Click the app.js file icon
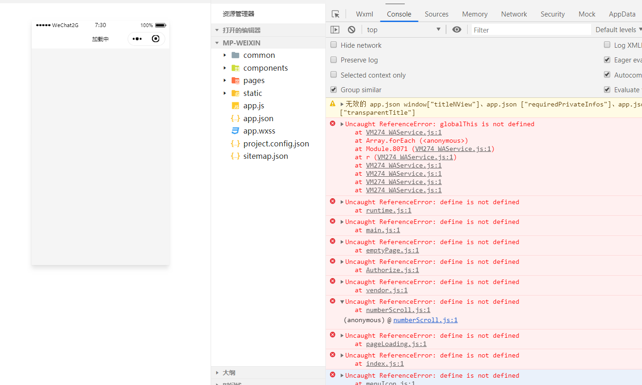The image size is (642, 385). click(235, 106)
